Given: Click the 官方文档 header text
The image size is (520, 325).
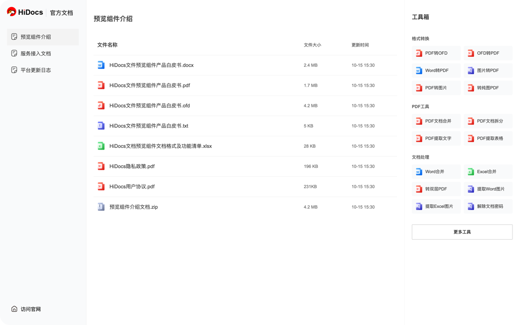Looking at the screenshot, I should (x=61, y=12).
